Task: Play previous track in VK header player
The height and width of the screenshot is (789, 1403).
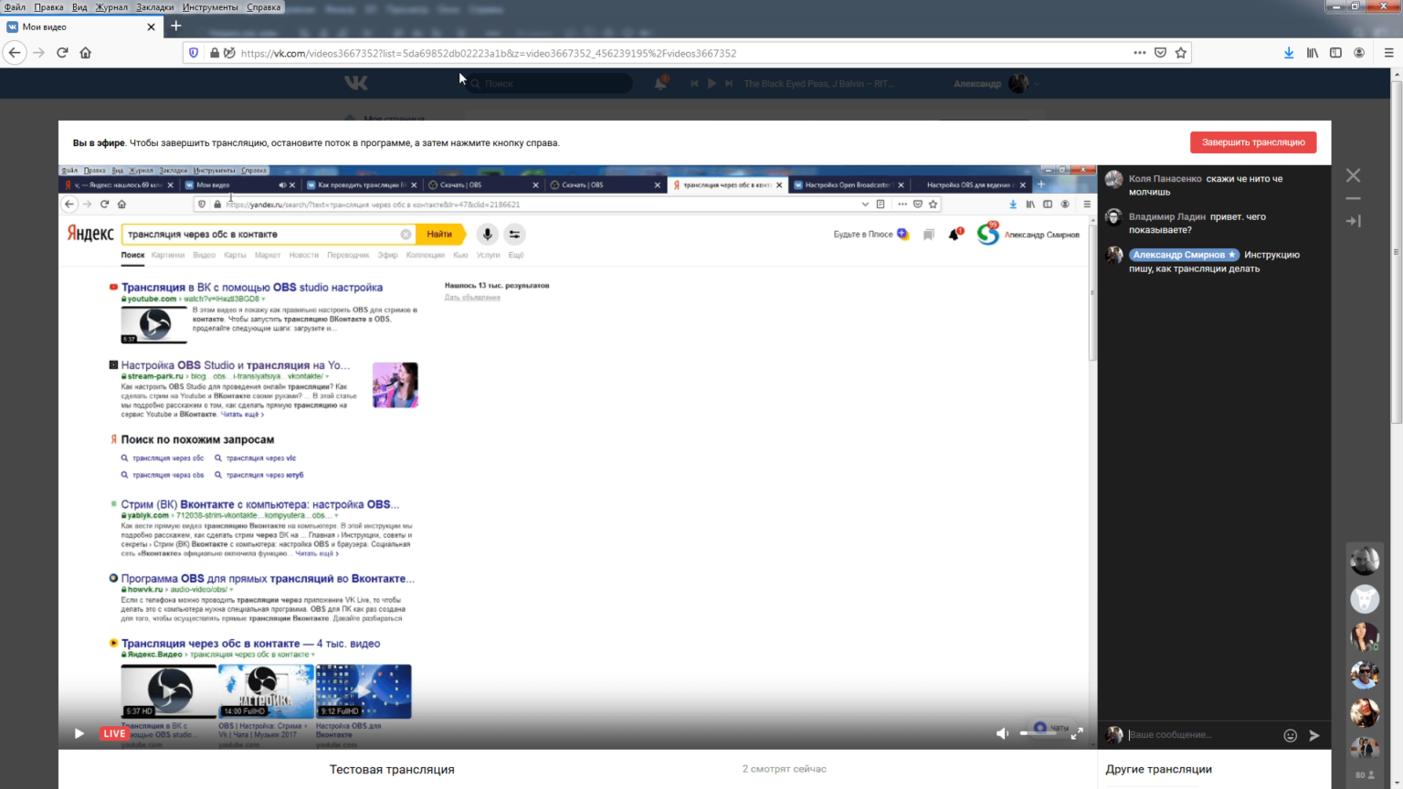Action: (x=694, y=83)
